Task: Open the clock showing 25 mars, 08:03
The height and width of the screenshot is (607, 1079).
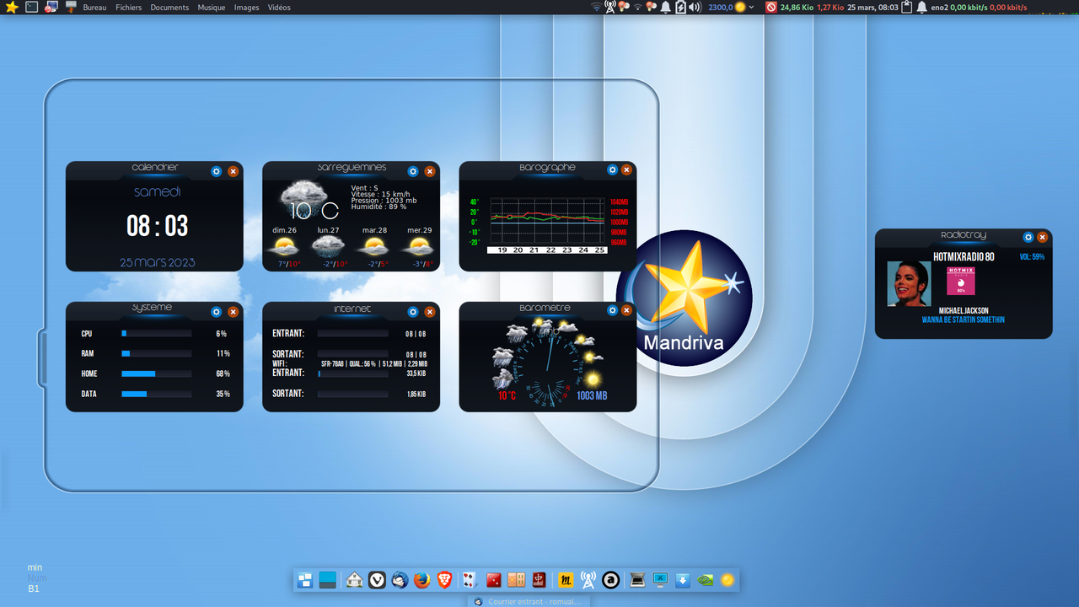Action: pyautogui.click(x=872, y=7)
